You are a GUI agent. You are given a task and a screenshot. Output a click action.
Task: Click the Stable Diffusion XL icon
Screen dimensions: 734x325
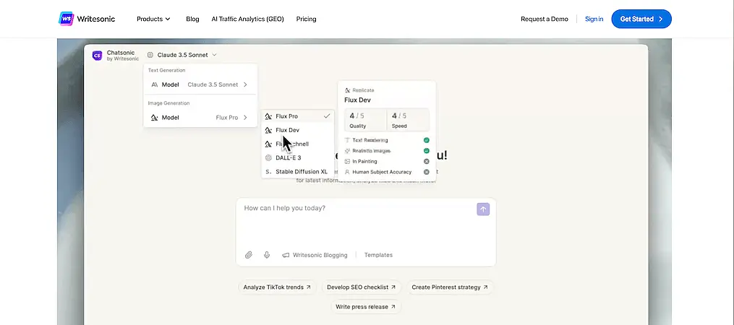pos(268,172)
